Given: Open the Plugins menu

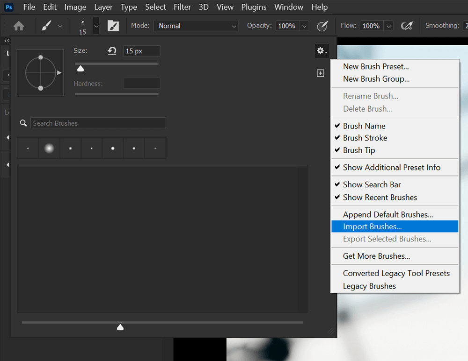Looking at the screenshot, I should point(254,7).
